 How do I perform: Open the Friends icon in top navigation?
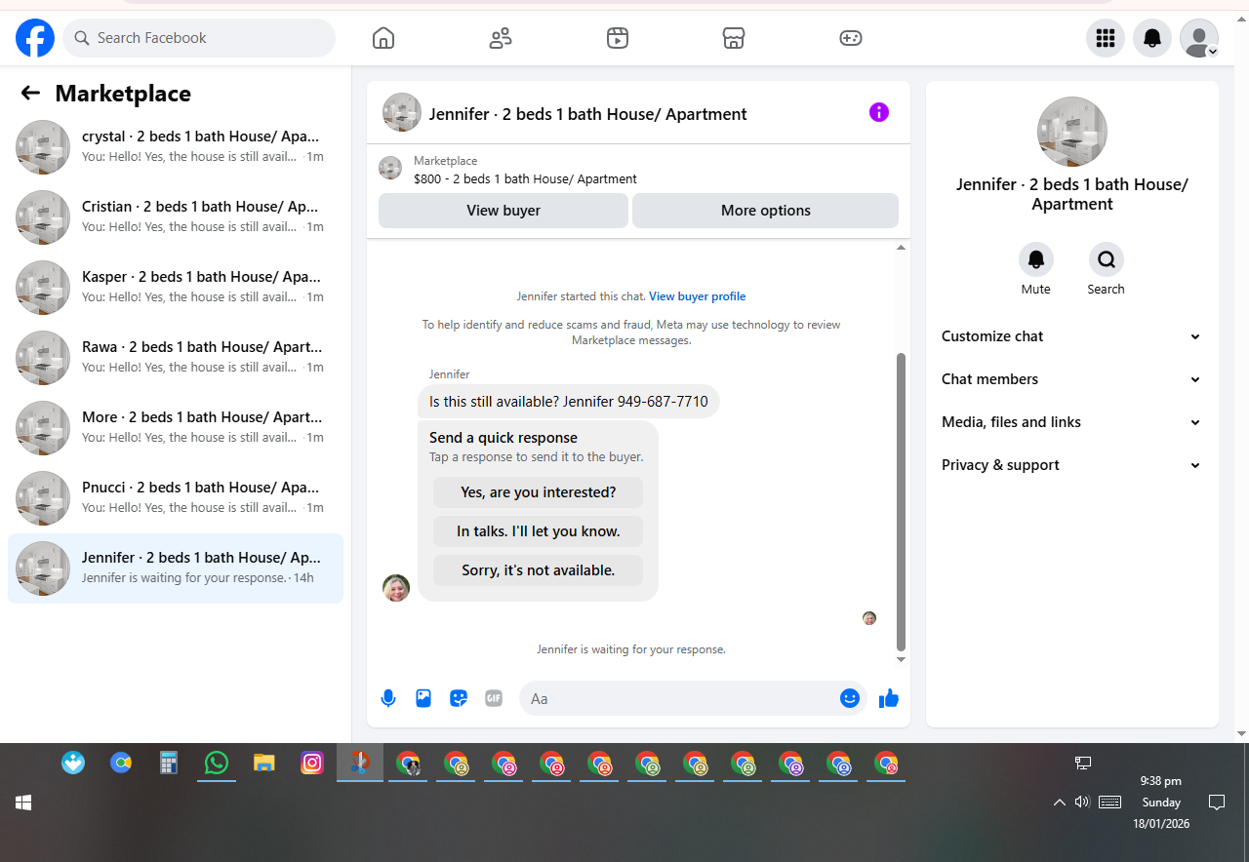pyautogui.click(x=501, y=38)
